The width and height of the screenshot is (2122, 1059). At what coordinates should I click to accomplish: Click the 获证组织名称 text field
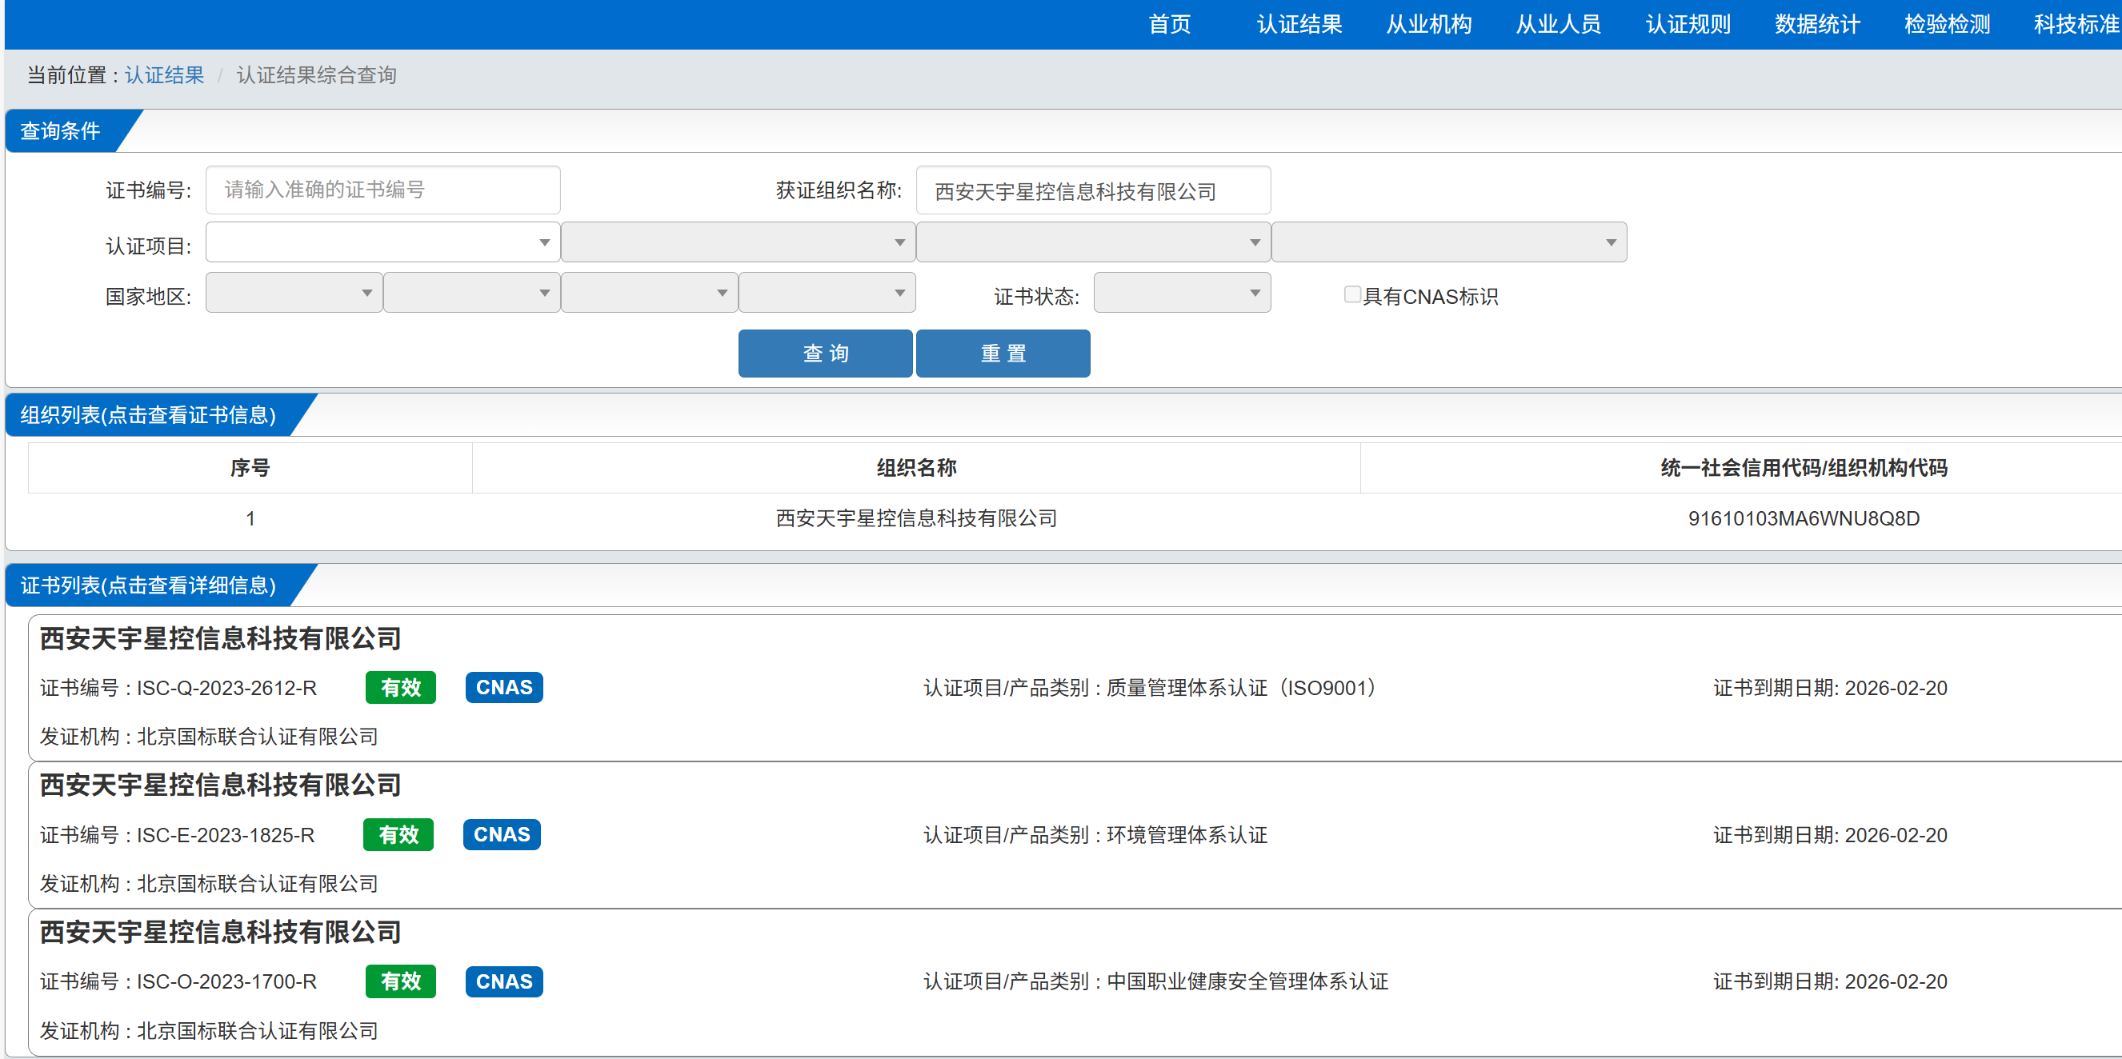[1092, 191]
